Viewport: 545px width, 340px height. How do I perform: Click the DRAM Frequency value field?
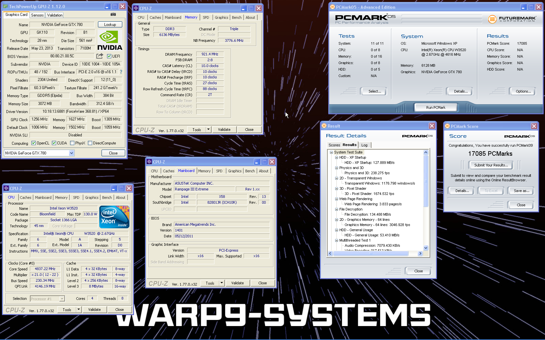pos(210,54)
